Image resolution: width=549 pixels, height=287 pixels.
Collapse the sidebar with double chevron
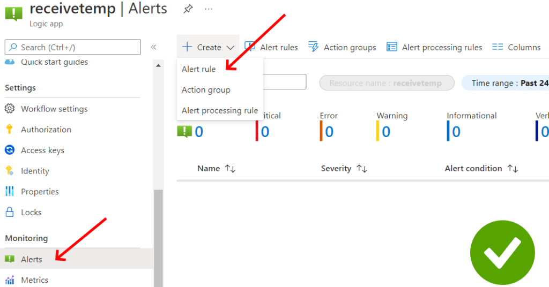pos(153,47)
